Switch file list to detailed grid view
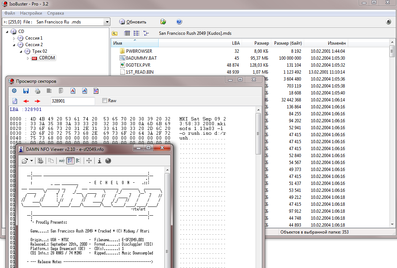This screenshot has height=268, width=397. coord(127,33)
